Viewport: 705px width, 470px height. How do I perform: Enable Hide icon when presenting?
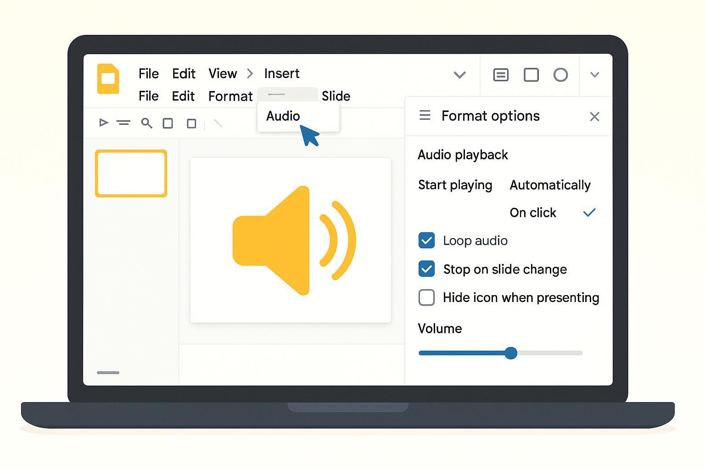[x=426, y=297]
